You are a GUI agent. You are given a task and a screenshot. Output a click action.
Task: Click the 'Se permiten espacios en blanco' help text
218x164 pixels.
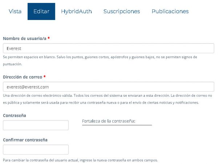coord(100,60)
